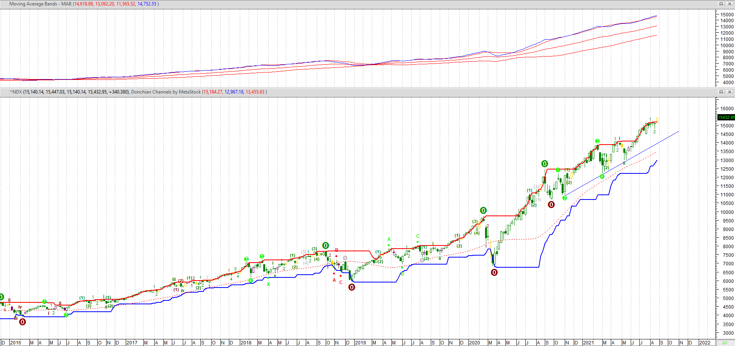
Task: Click the 2022 label on date axis
Action: (705, 343)
